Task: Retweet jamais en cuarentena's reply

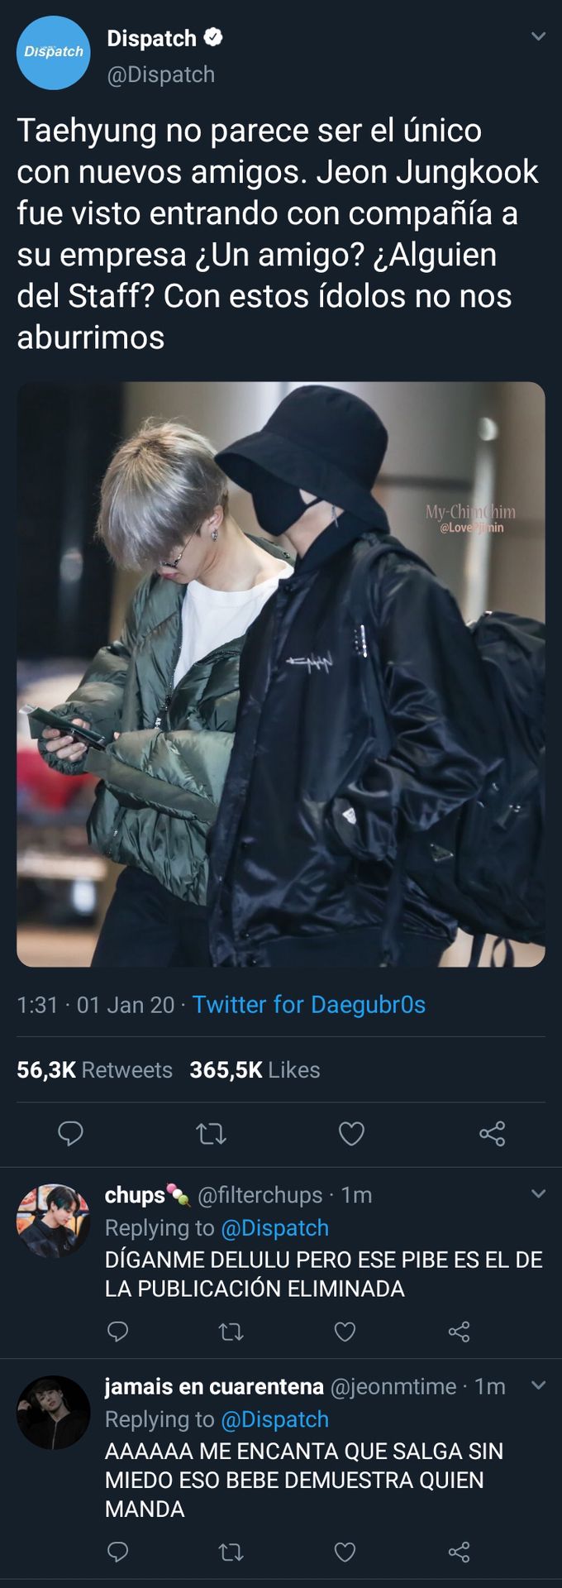Action: pos(231,1552)
